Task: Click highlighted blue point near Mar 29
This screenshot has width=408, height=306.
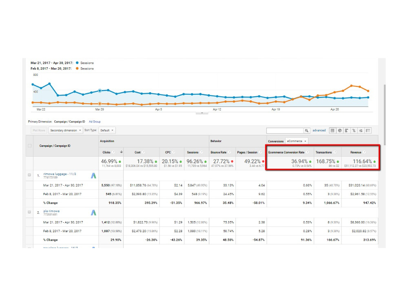Action: point(100,91)
